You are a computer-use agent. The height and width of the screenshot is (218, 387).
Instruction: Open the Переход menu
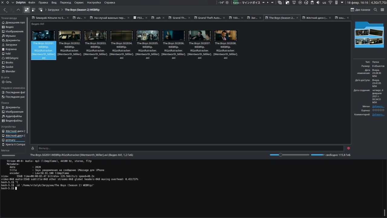pyautogui.click(x=65, y=2)
